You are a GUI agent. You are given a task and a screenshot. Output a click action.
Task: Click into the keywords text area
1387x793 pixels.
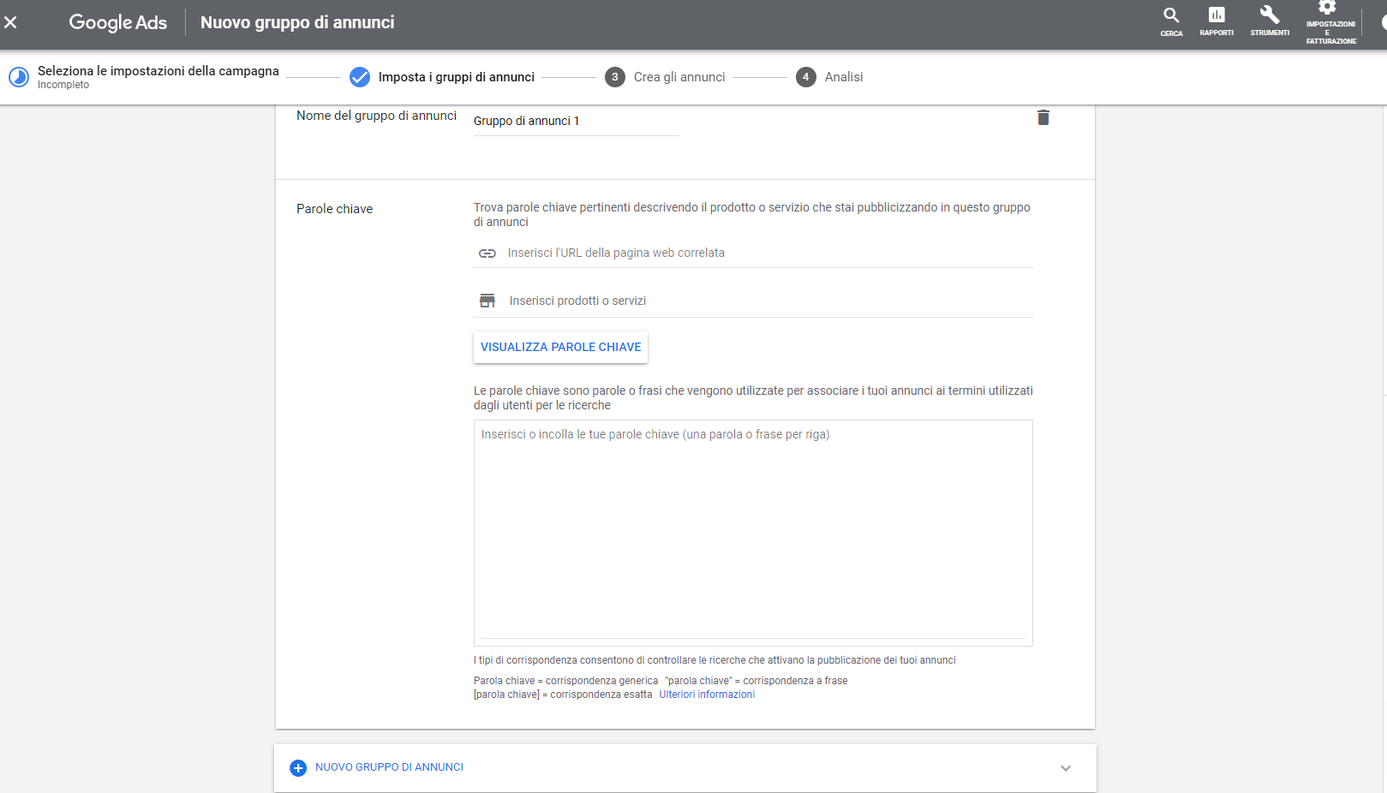point(752,531)
